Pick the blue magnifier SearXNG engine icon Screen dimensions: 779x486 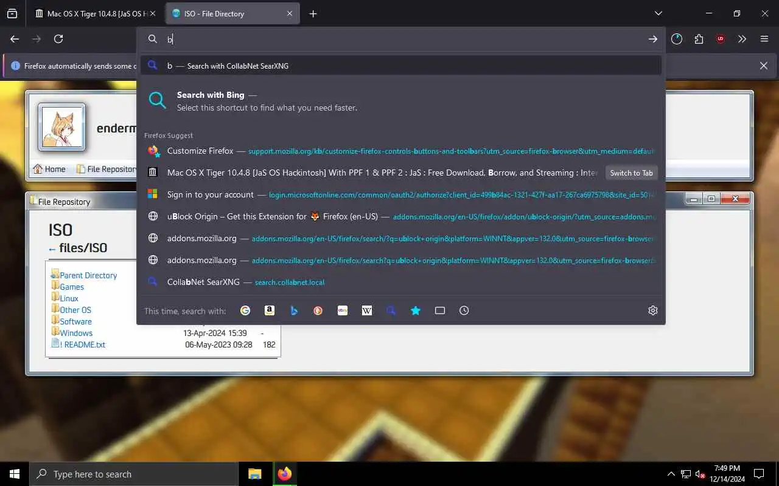point(391,310)
